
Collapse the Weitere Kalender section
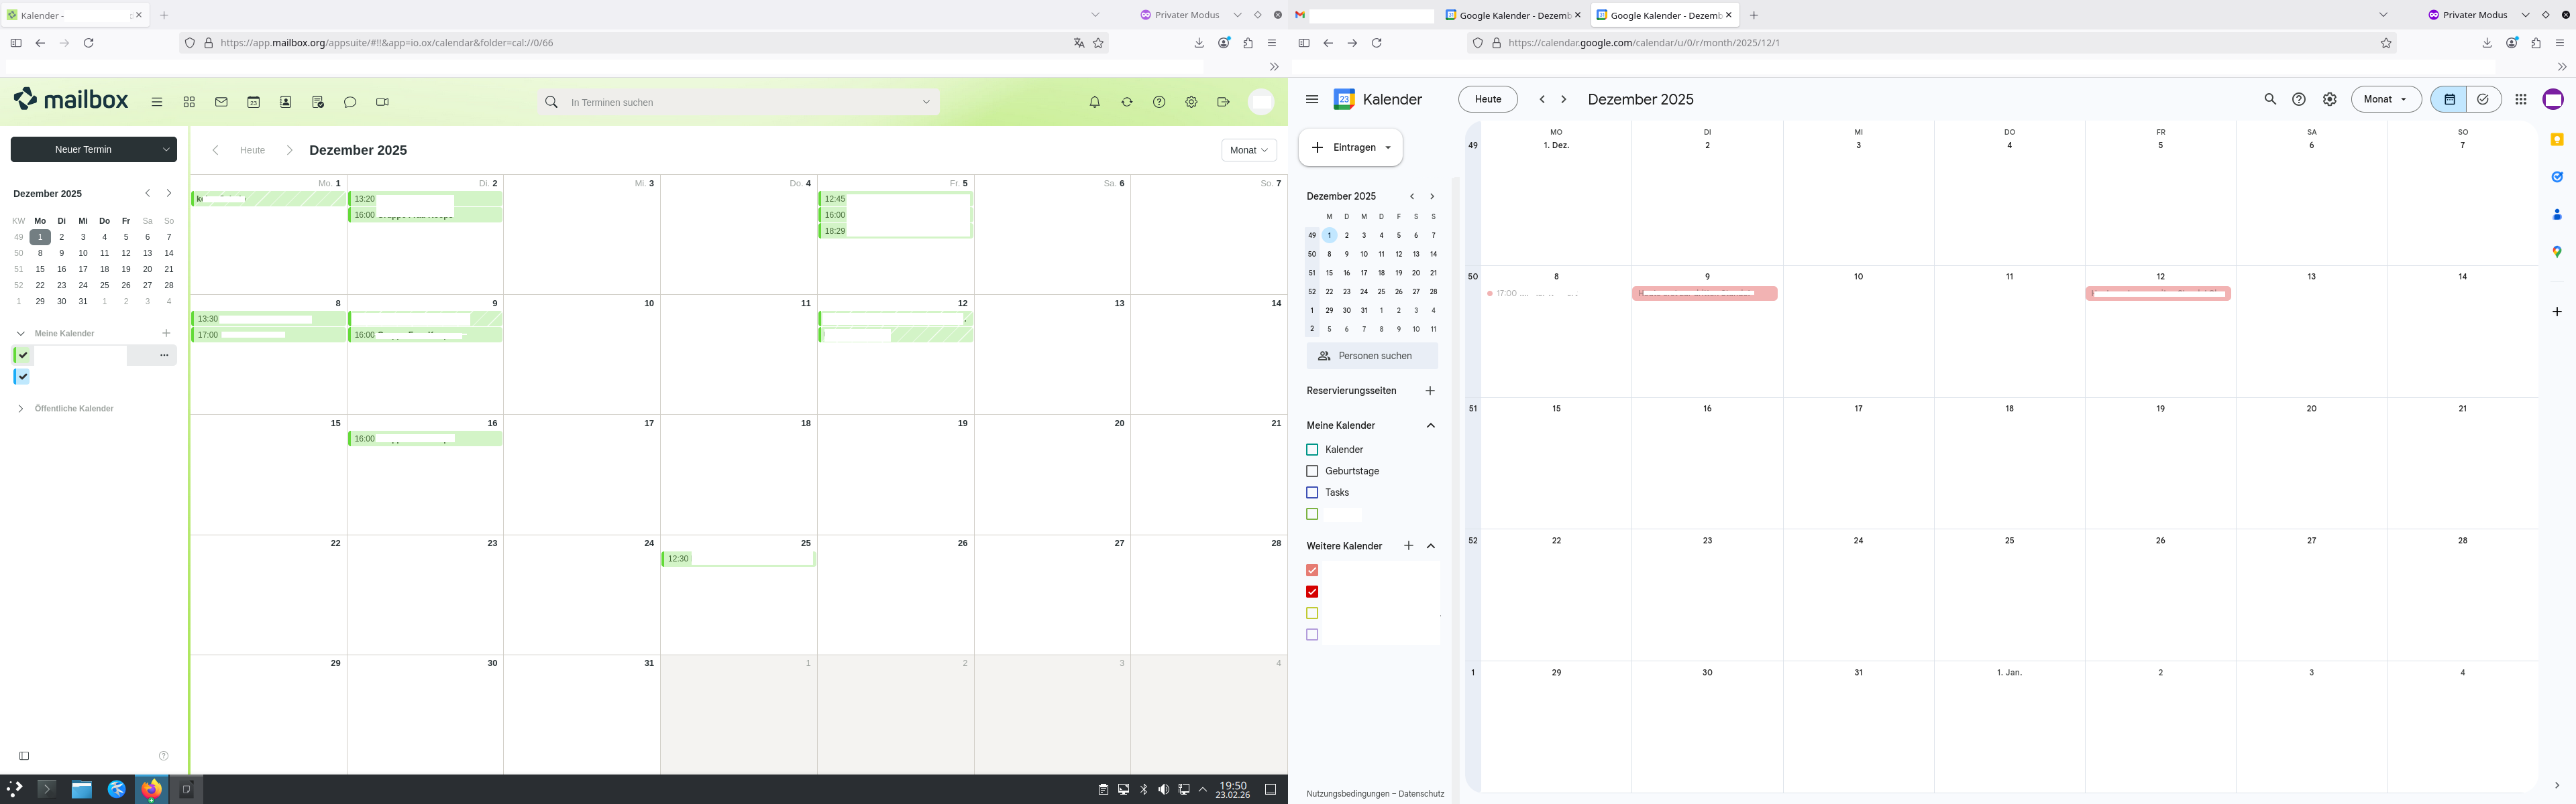coord(1430,546)
